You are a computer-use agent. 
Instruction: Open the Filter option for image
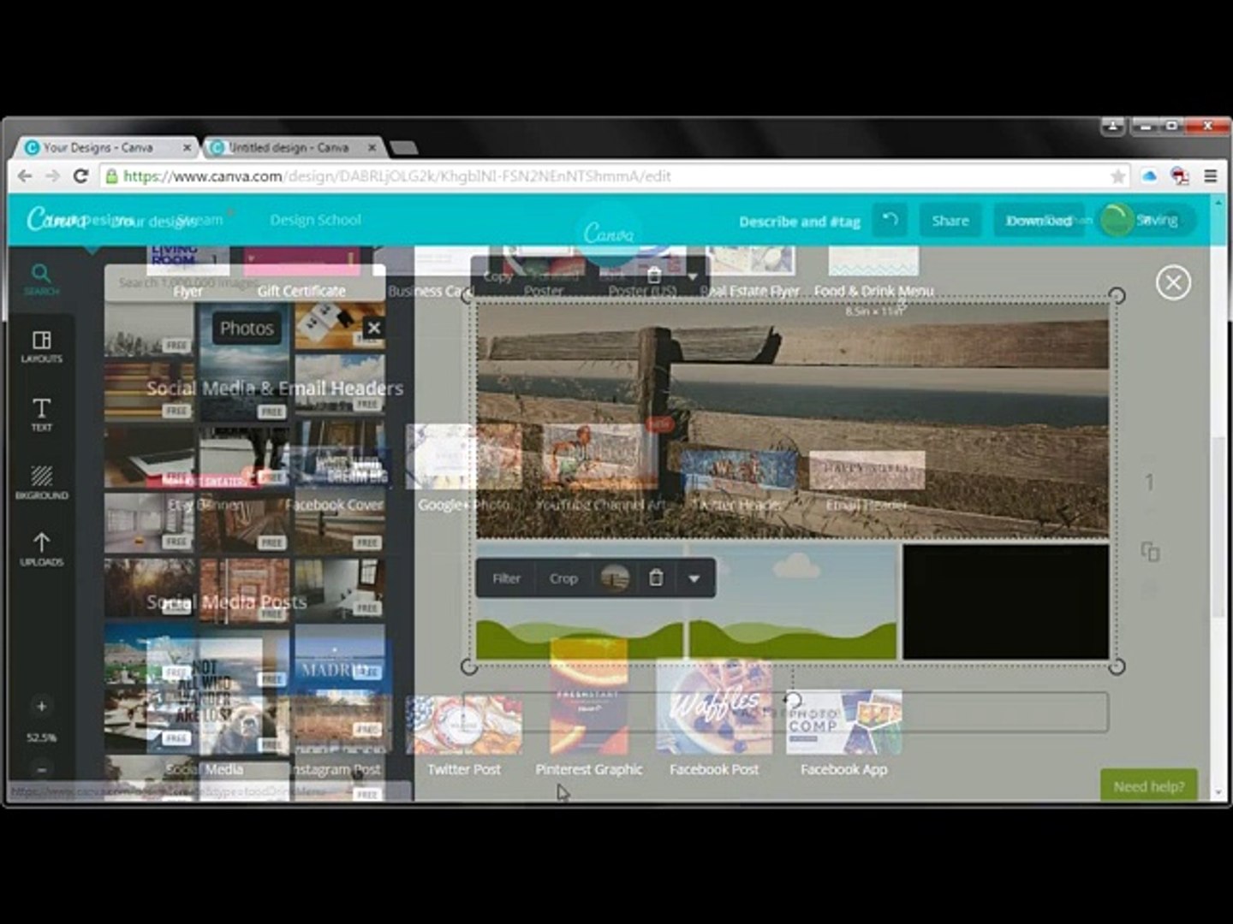[506, 578]
